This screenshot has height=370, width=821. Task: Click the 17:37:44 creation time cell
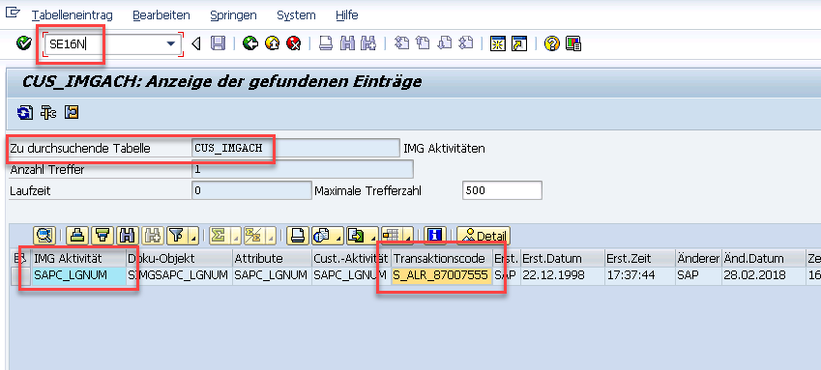639,275
